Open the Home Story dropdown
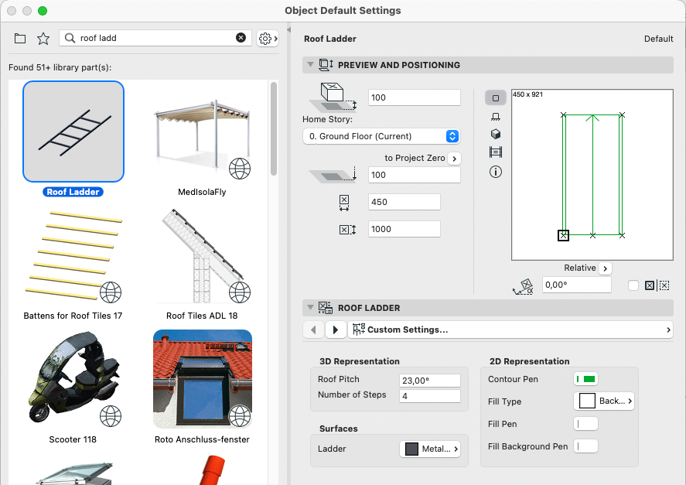The width and height of the screenshot is (686, 485). [x=381, y=136]
